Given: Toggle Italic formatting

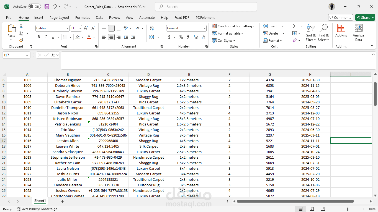Looking at the screenshot, I should point(46,37).
